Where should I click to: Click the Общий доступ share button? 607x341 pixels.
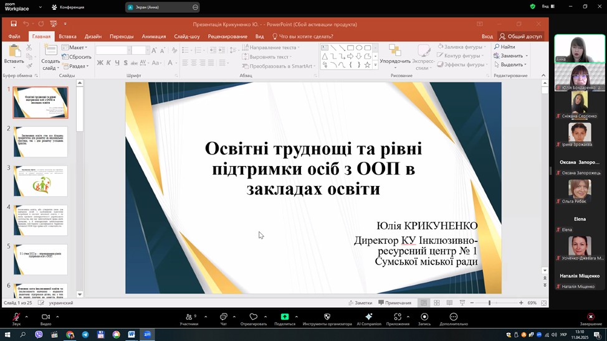click(520, 37)
